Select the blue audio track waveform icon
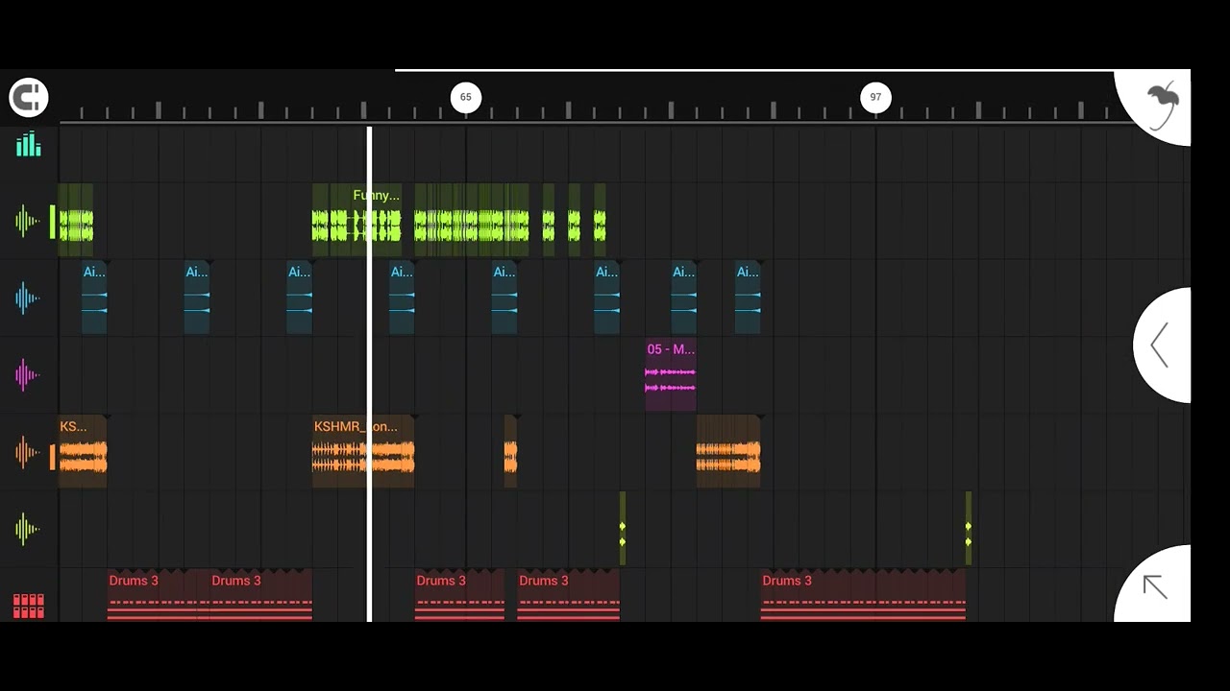Screen dimensions: 1230x691 point(27,298)
